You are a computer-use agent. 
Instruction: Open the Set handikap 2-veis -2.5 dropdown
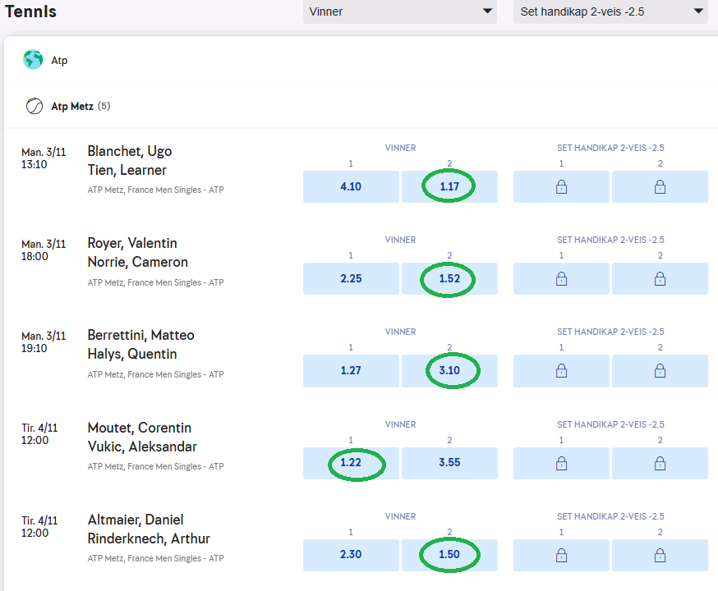pyautogui.click(x=610, y=11)
